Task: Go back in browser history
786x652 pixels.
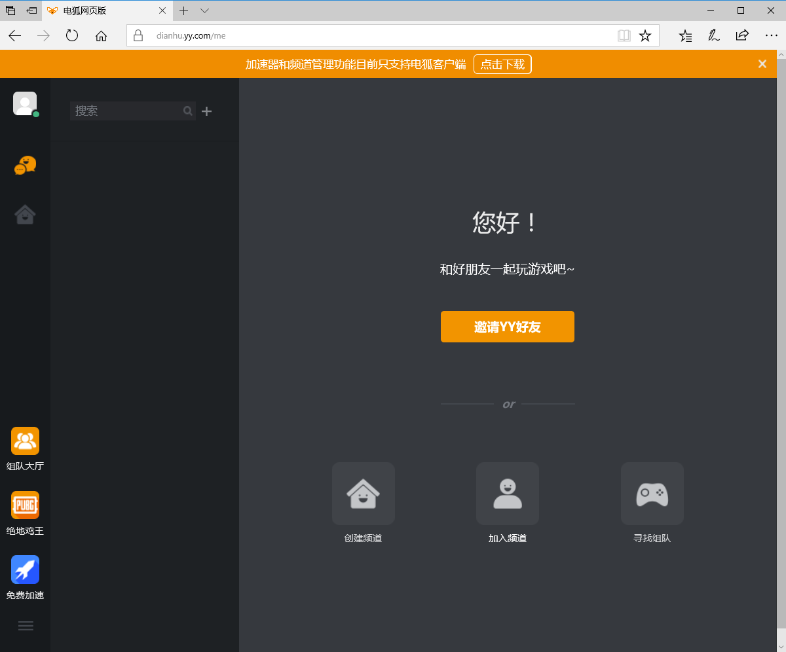Action: point(15,36)
